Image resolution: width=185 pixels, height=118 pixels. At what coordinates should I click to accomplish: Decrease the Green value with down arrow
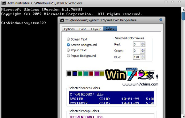pos(143,52)
